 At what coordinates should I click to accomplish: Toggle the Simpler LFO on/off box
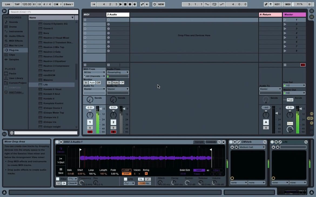[x=126, y=179]
